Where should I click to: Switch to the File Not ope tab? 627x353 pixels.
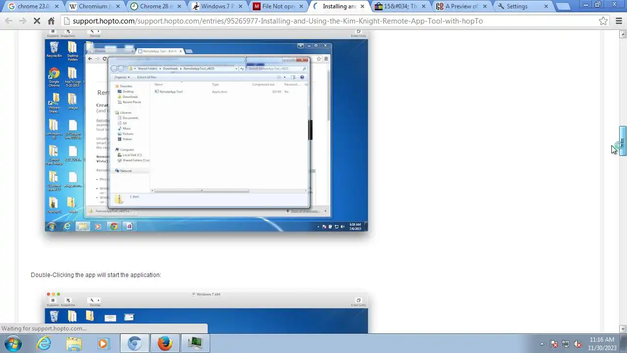click(x=277, y=6)
